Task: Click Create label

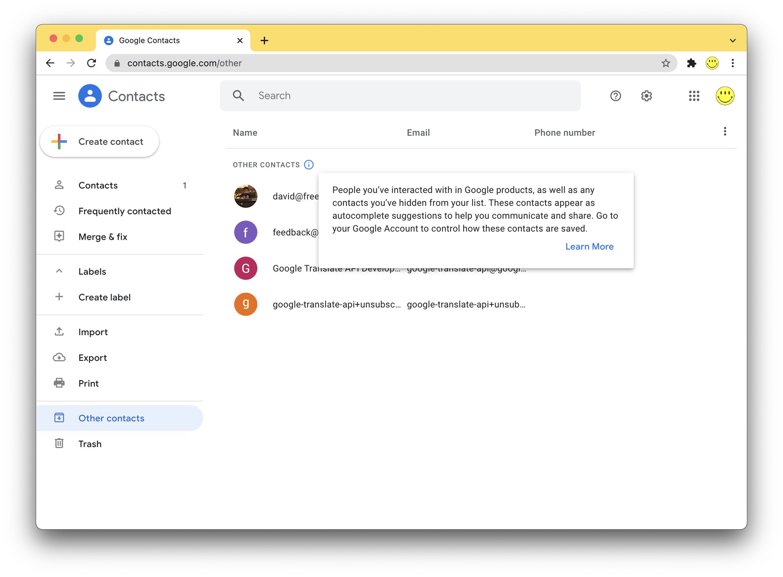Action: click(x=120, y=297)
